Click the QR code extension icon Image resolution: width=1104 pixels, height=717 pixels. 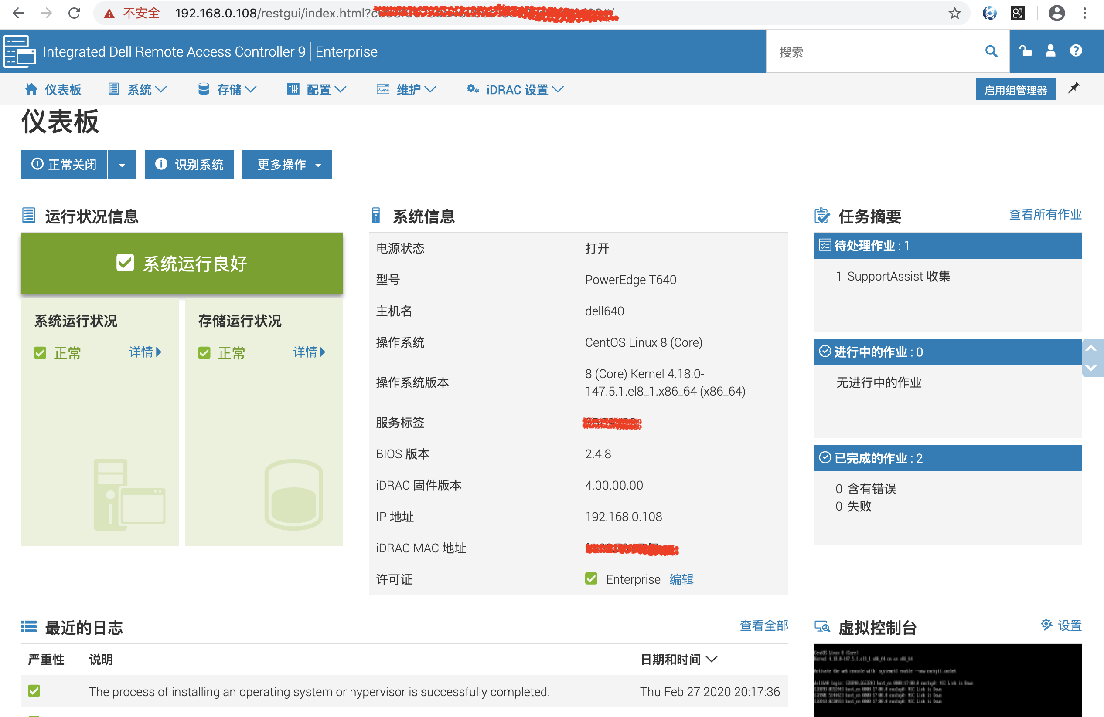click(1017, 13)
